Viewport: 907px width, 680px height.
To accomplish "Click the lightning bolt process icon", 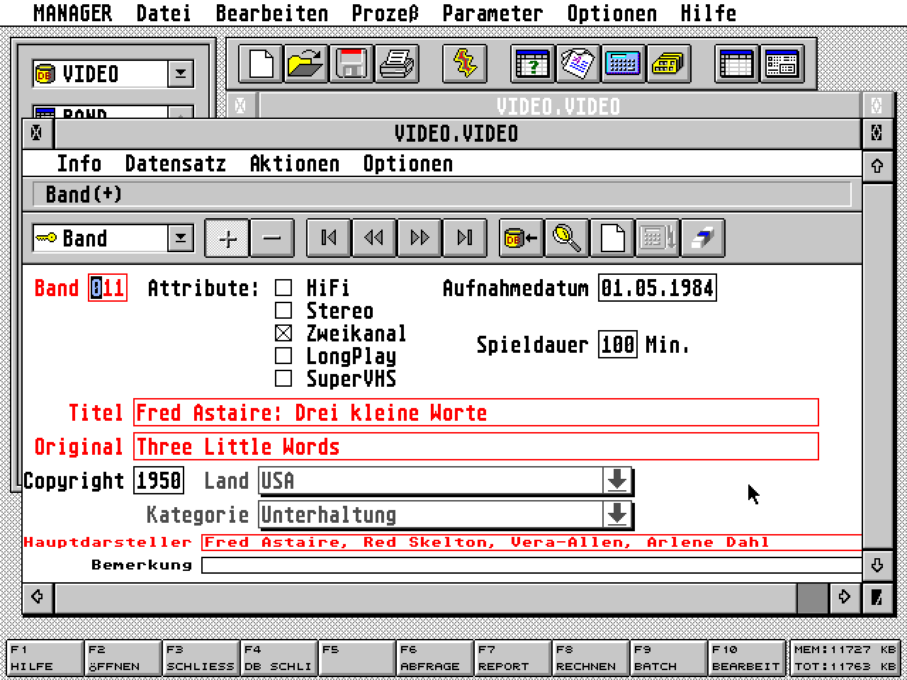I will tap(465, 64).
